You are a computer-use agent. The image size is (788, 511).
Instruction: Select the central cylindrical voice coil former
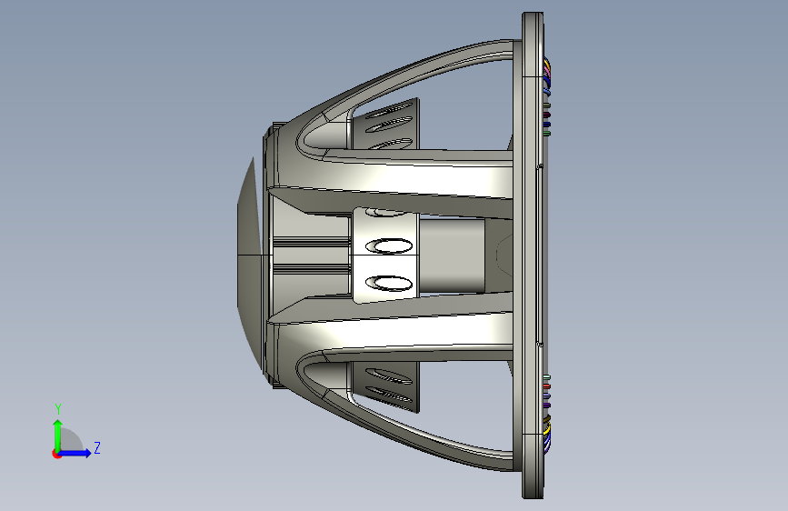point(452,255)
